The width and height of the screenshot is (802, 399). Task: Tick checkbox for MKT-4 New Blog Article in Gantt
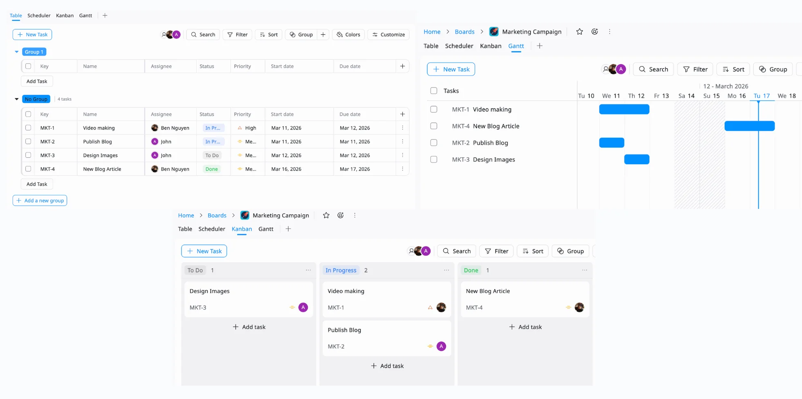click(434, 126)
